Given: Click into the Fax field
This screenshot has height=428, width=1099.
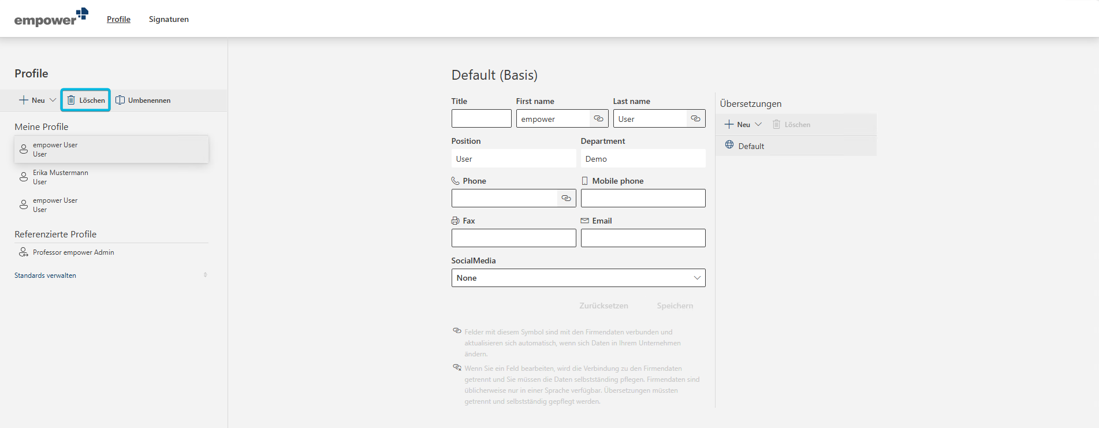Looking at the screenshot, I should click(x=514, y=238).
